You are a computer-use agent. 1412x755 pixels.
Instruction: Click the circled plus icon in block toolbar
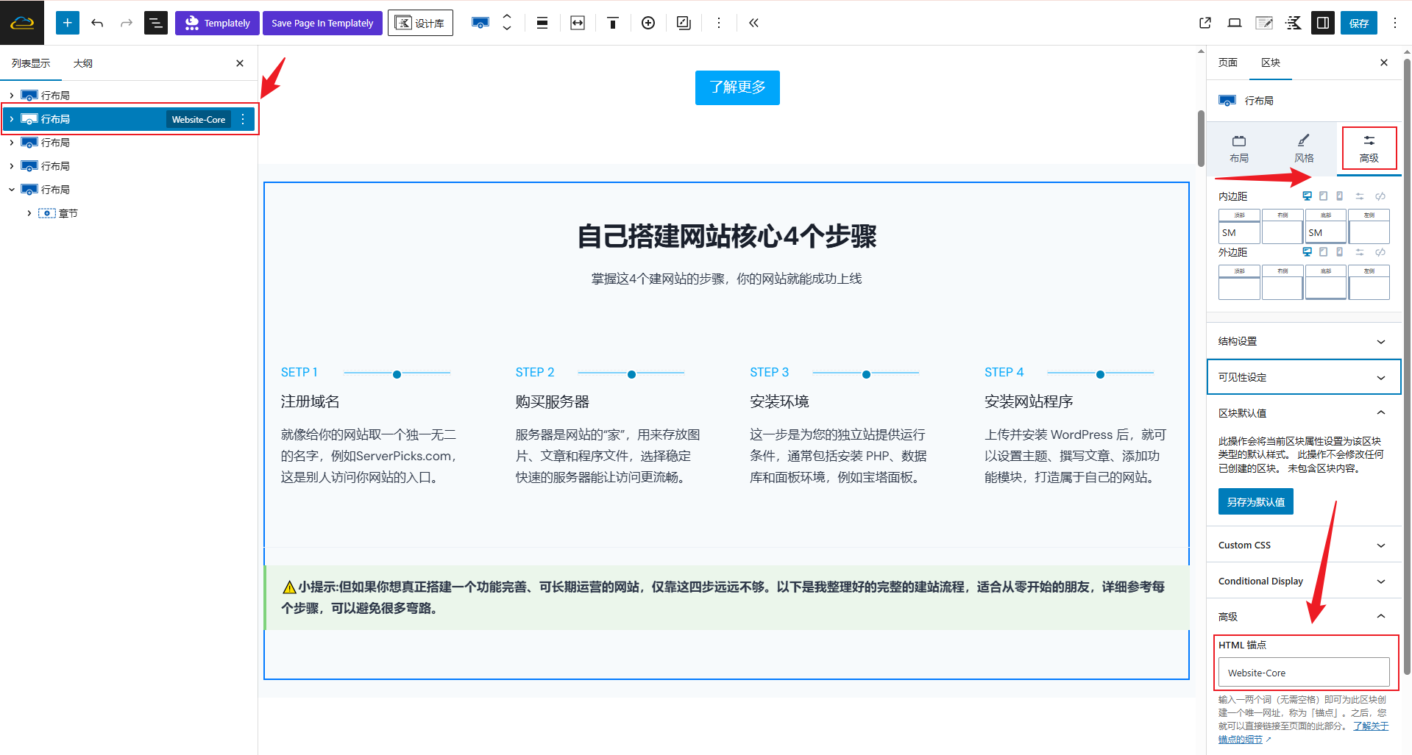tap(648, 23)
